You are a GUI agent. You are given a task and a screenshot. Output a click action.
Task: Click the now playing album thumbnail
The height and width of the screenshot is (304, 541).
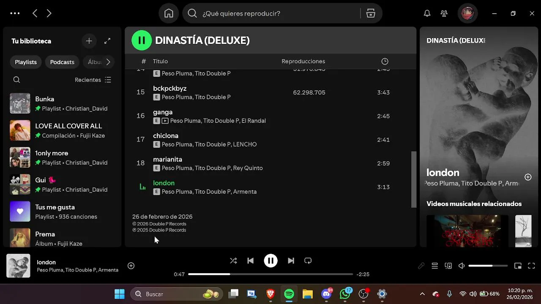pyautogui.click(x=18, y=266)
